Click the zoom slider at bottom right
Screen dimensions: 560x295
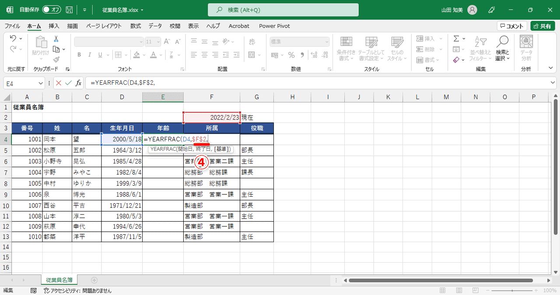[512, 290]
